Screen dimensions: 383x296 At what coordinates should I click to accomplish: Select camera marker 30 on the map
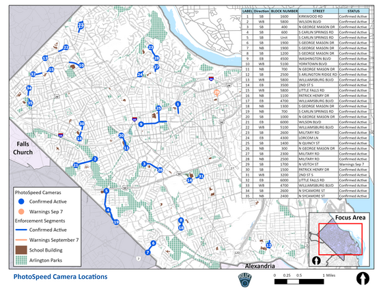81,124
